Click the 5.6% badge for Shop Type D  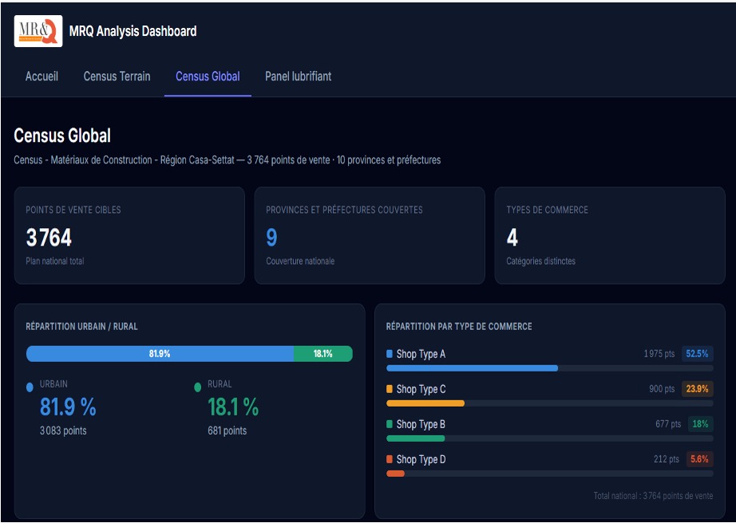point(698,459)
